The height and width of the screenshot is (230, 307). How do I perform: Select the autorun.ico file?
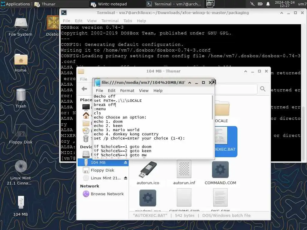point(148,173)
